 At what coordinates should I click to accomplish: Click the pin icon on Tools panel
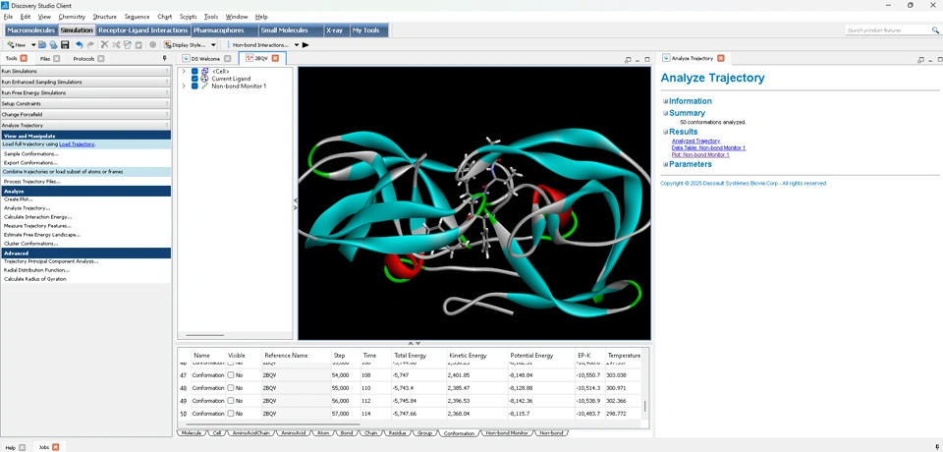pyautogui.click(x=165, y=59)
